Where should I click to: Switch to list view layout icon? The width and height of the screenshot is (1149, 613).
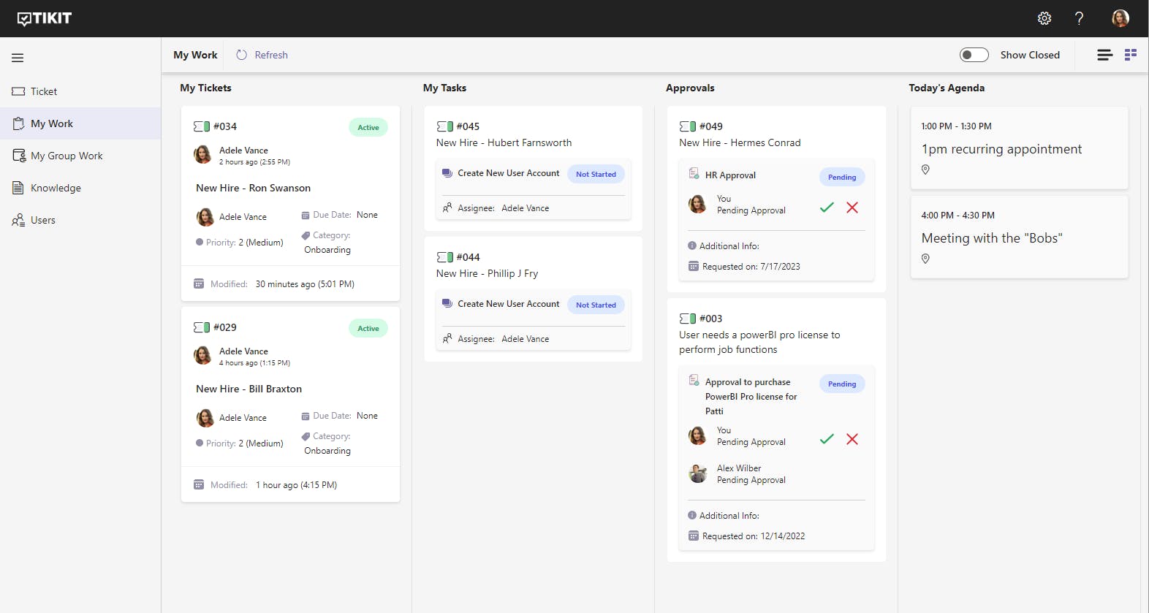click(x=1105, y=55)
